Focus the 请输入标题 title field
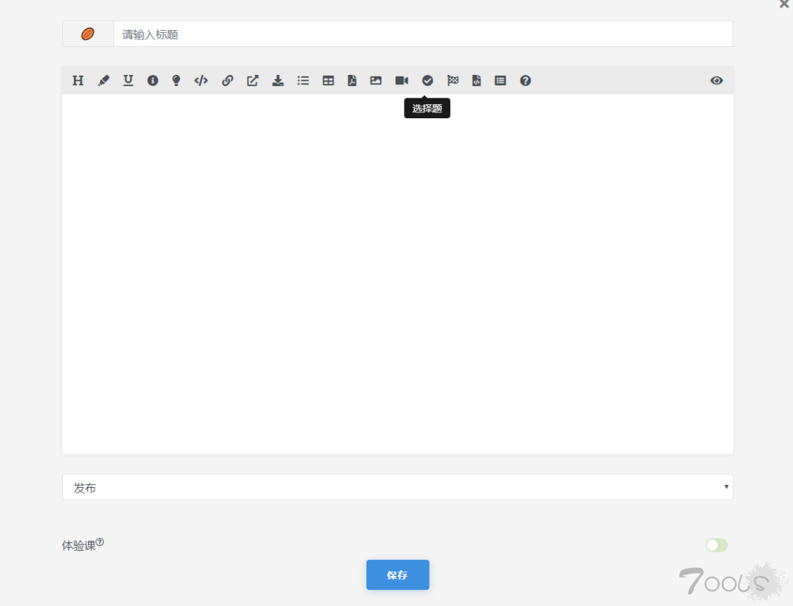 [424, 34]
